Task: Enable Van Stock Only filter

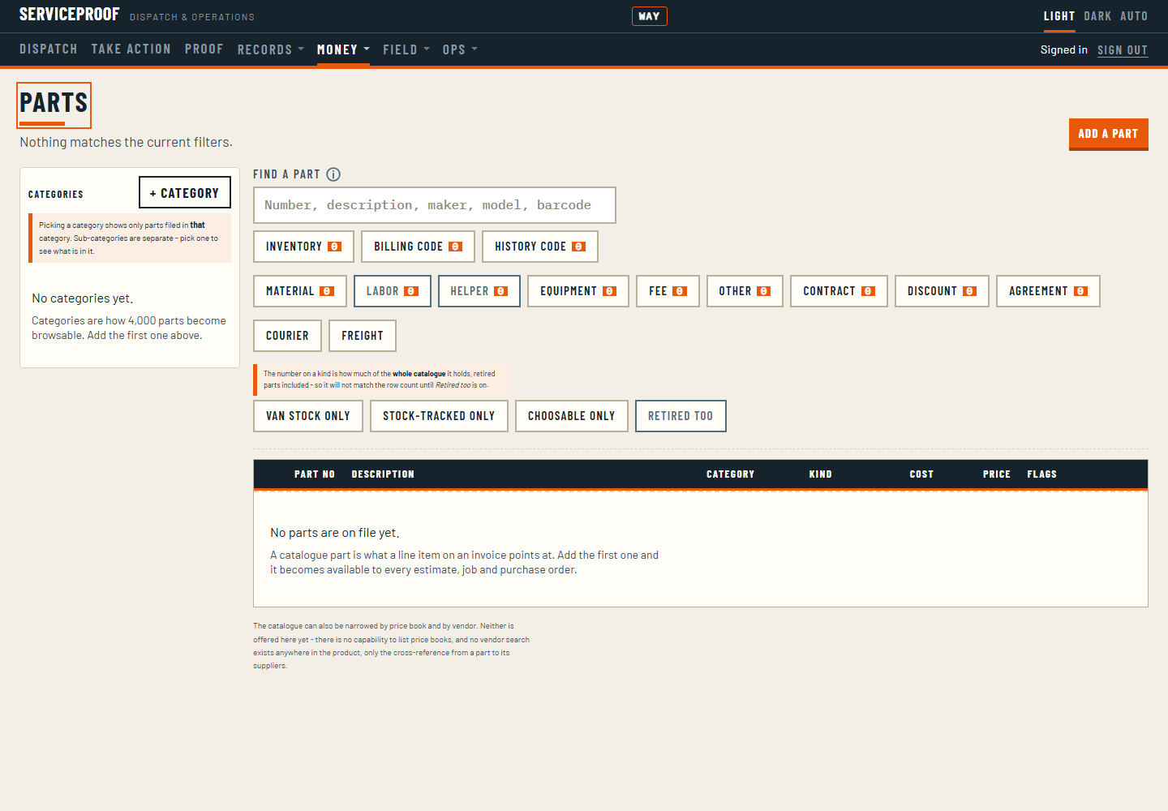Action: (x=308, y=416)
